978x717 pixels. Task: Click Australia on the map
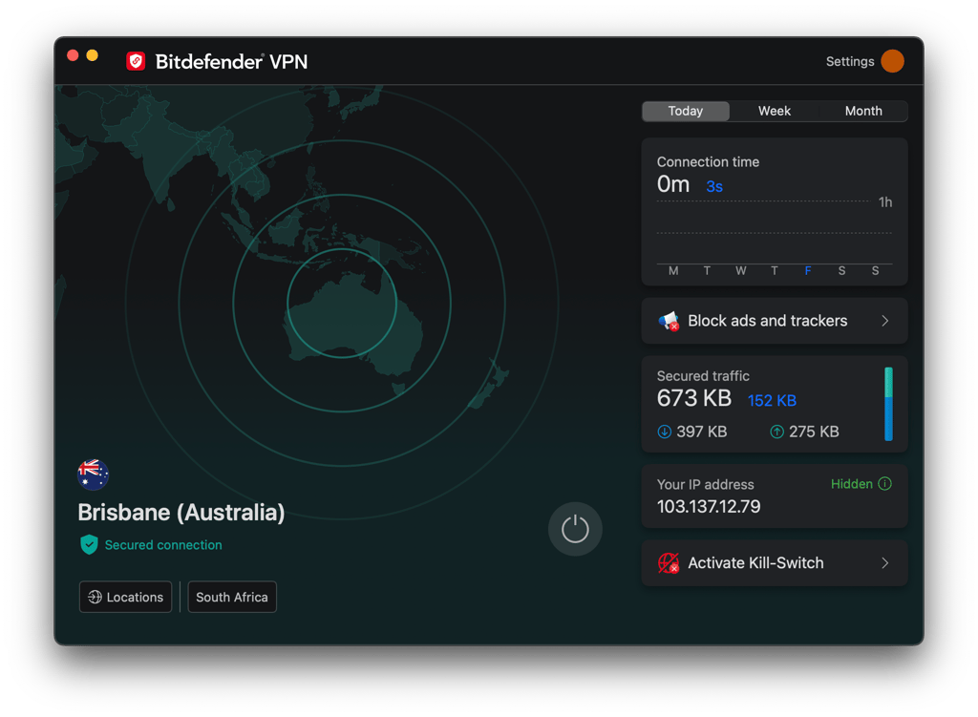point(353,325)
